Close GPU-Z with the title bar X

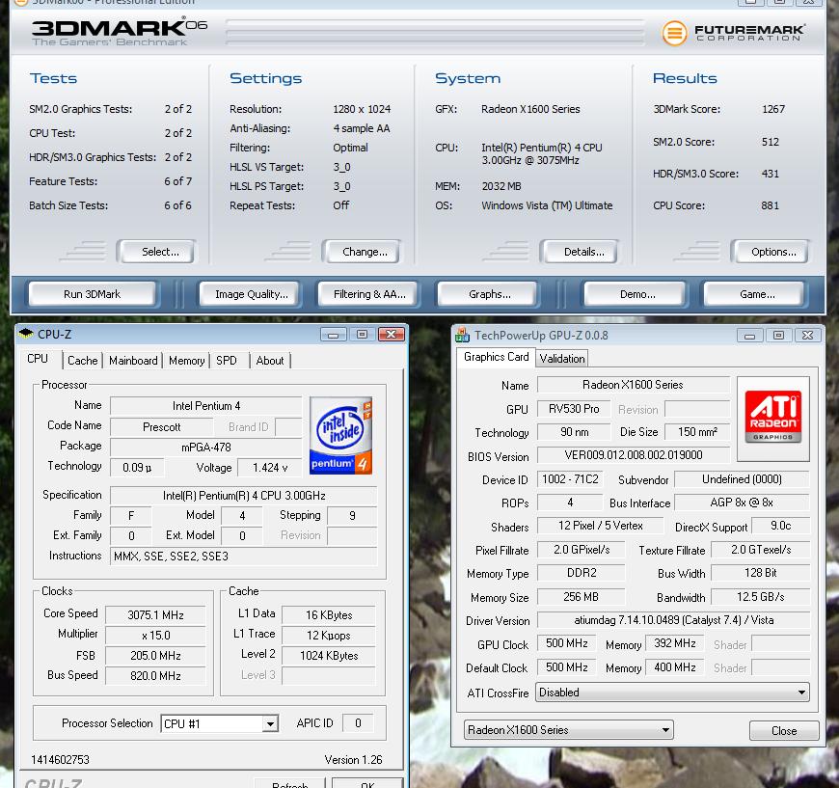807,336
